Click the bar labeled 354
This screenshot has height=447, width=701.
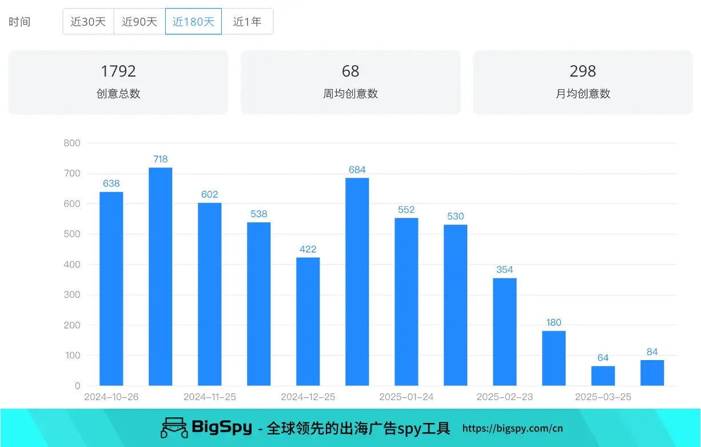tap(504, 330)
